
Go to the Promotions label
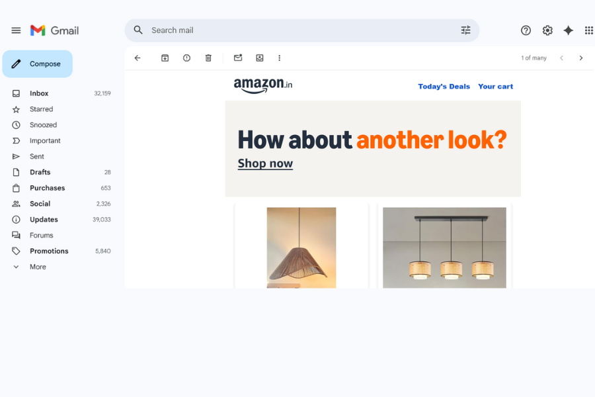click(48, 251)
